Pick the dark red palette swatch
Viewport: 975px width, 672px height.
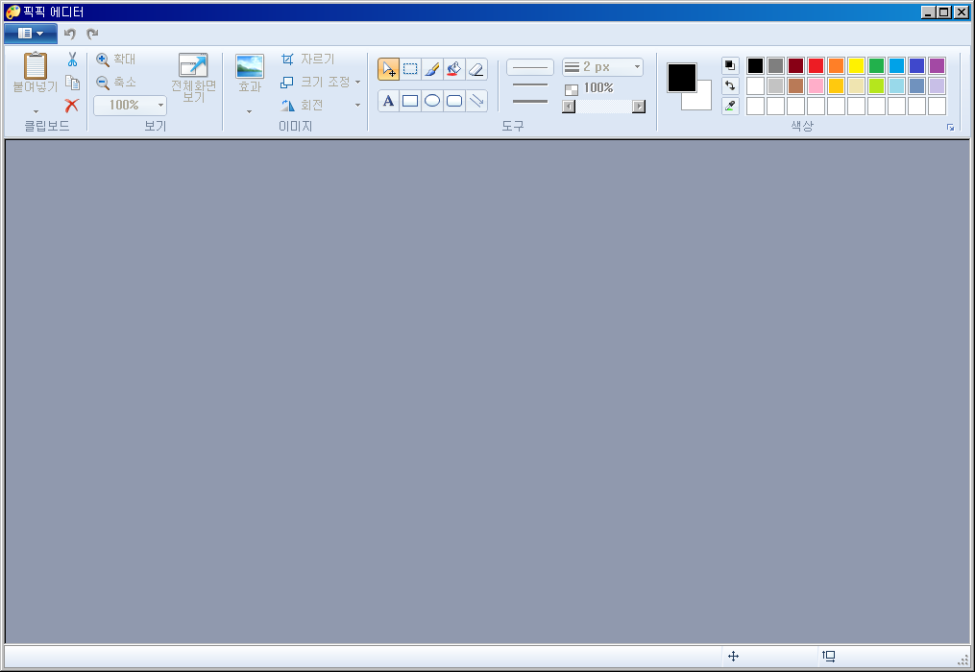795,65
